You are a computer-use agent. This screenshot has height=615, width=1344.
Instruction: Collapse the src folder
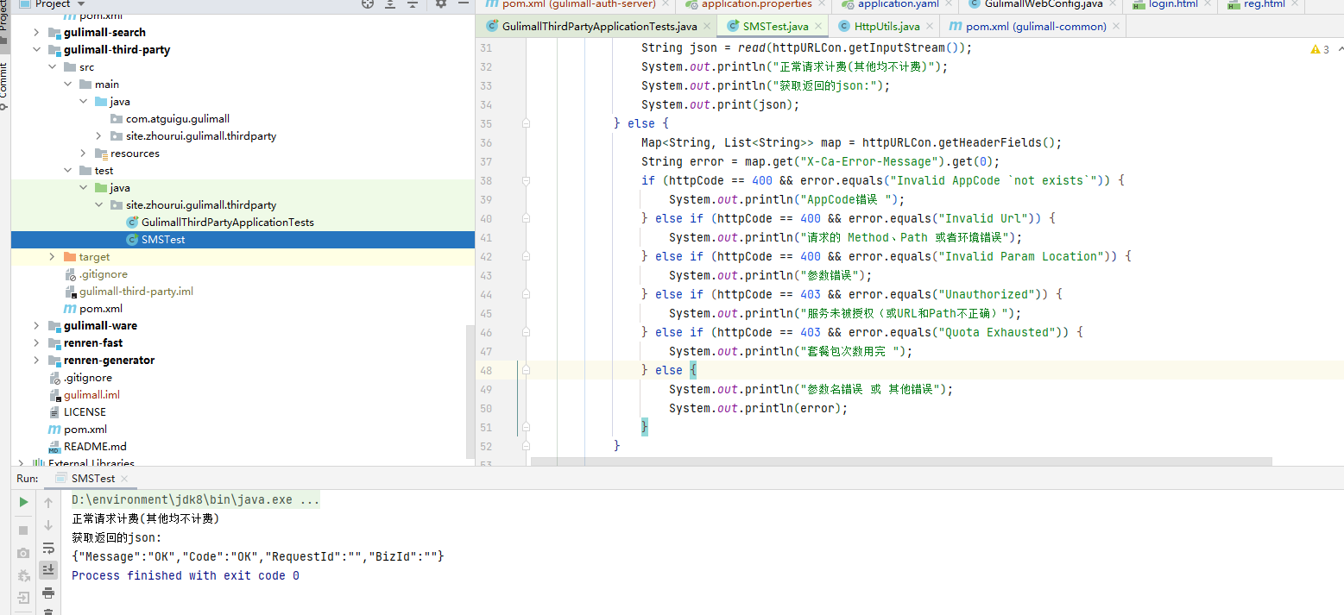[x=52, y=66]
